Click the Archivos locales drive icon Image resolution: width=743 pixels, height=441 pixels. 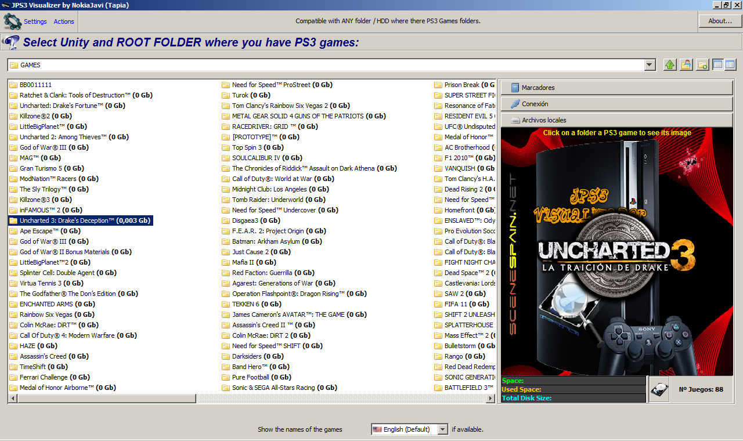tap(514, 120)
